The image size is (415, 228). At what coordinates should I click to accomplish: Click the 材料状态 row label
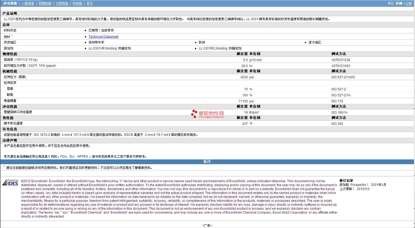pyautogui.click(x=10, y=30)
